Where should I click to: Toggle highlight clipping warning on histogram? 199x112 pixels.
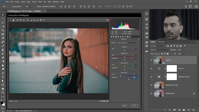point(138,19)
